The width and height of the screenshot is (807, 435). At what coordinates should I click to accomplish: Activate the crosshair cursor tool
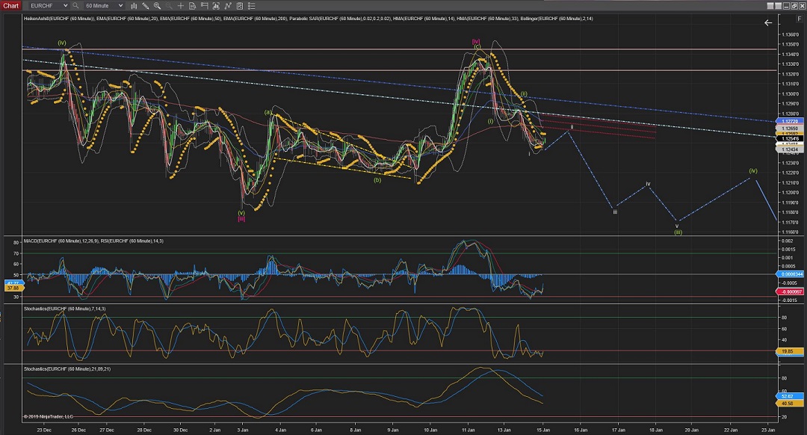tap(180, 5)
